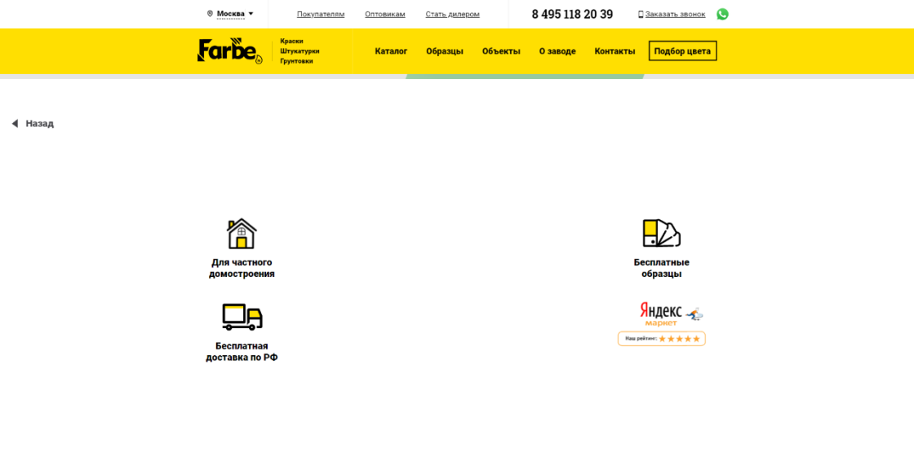
Task: Click the location pin icon beside Москва
Action: click(210, 14)
